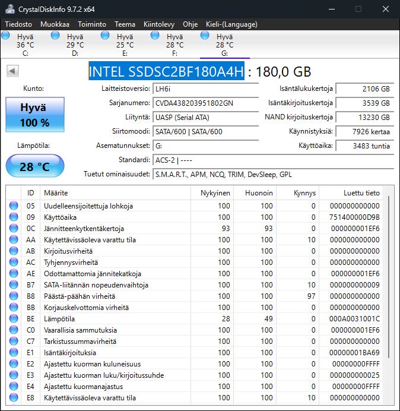Open the Kieli-(Language) menu

coord(231,24)
